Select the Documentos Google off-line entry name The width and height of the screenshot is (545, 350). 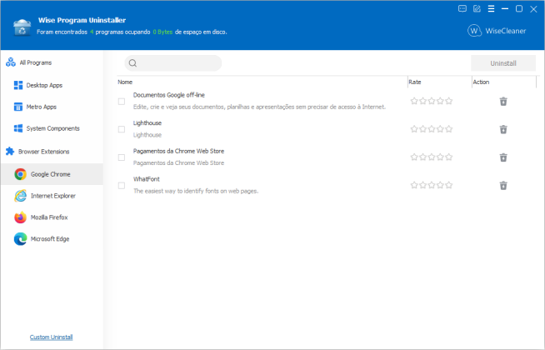[169, 95]
